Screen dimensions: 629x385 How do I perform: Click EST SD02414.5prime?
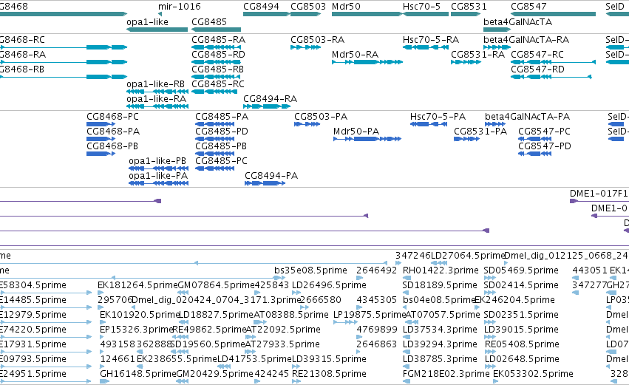[x=521, y=285]
